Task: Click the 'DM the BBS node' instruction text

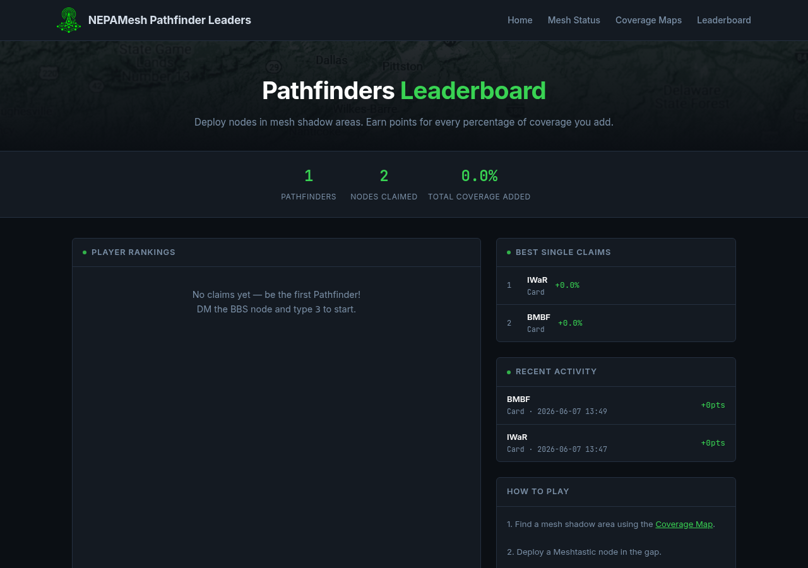Action: [276, 309]
